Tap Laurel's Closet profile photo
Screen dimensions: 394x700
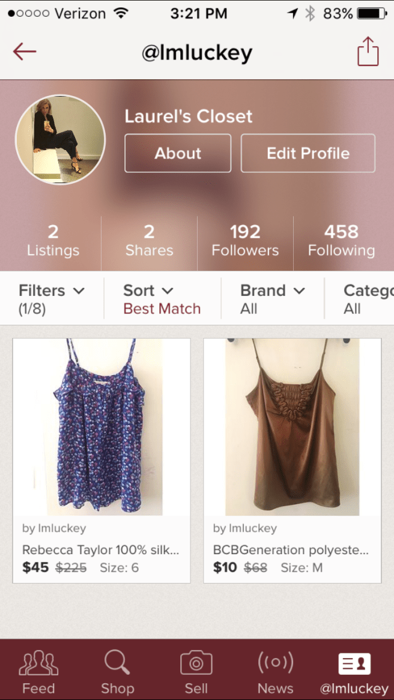[60, 139]
